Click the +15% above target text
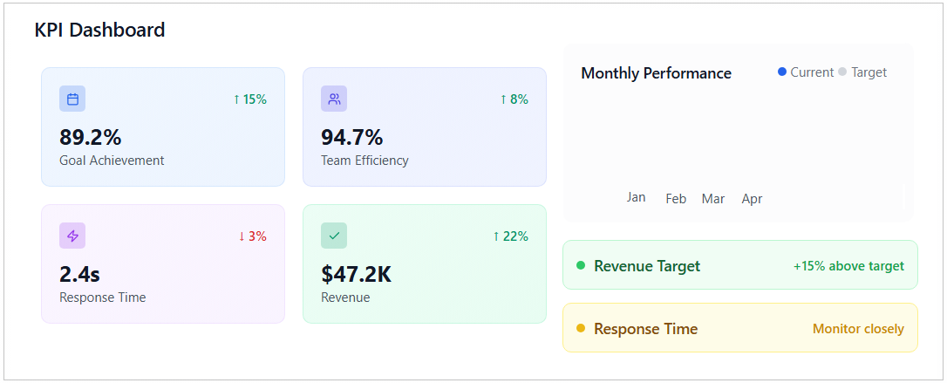This screenshot has height=383, width=947. (x=848, y=266)
